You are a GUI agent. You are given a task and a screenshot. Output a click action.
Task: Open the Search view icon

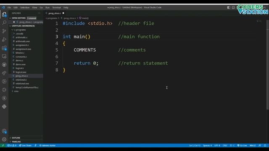[4, 23]
